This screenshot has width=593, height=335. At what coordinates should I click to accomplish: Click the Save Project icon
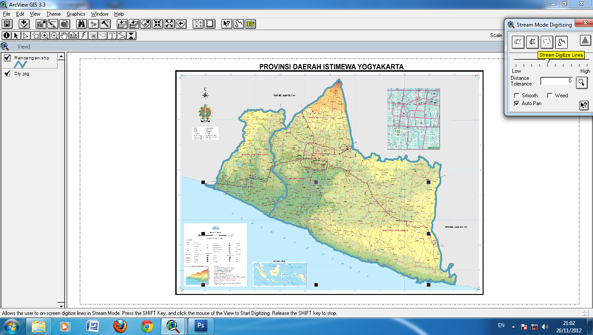tap(7, 24)
